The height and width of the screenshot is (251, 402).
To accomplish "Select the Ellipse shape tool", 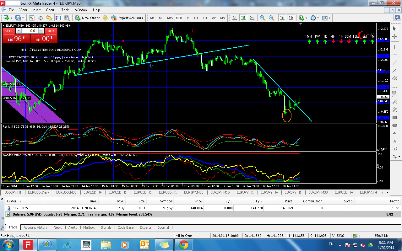I will [x=394, y=126].
